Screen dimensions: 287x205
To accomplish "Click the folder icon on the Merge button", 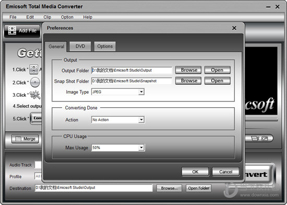I will pos(18,139).
